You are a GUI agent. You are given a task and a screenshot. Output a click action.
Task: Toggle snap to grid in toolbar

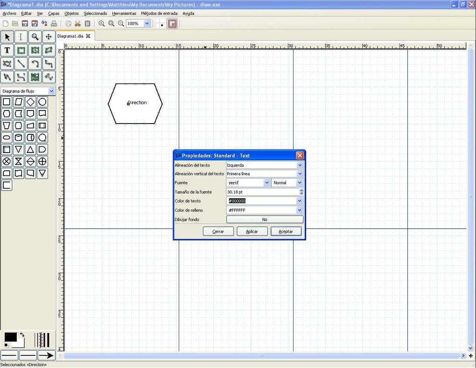pos(162,24)
